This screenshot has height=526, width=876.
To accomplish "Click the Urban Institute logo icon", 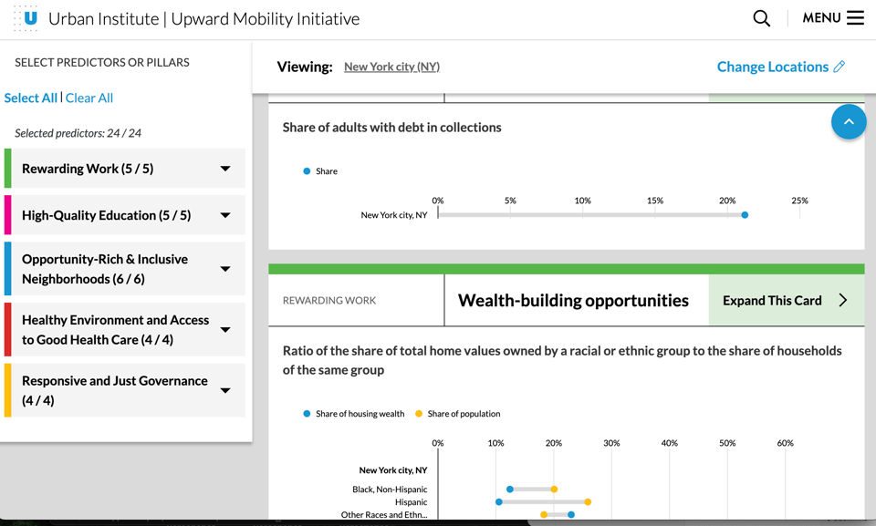I will (26, 18).
